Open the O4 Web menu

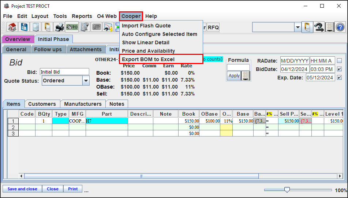pos(107,16)
